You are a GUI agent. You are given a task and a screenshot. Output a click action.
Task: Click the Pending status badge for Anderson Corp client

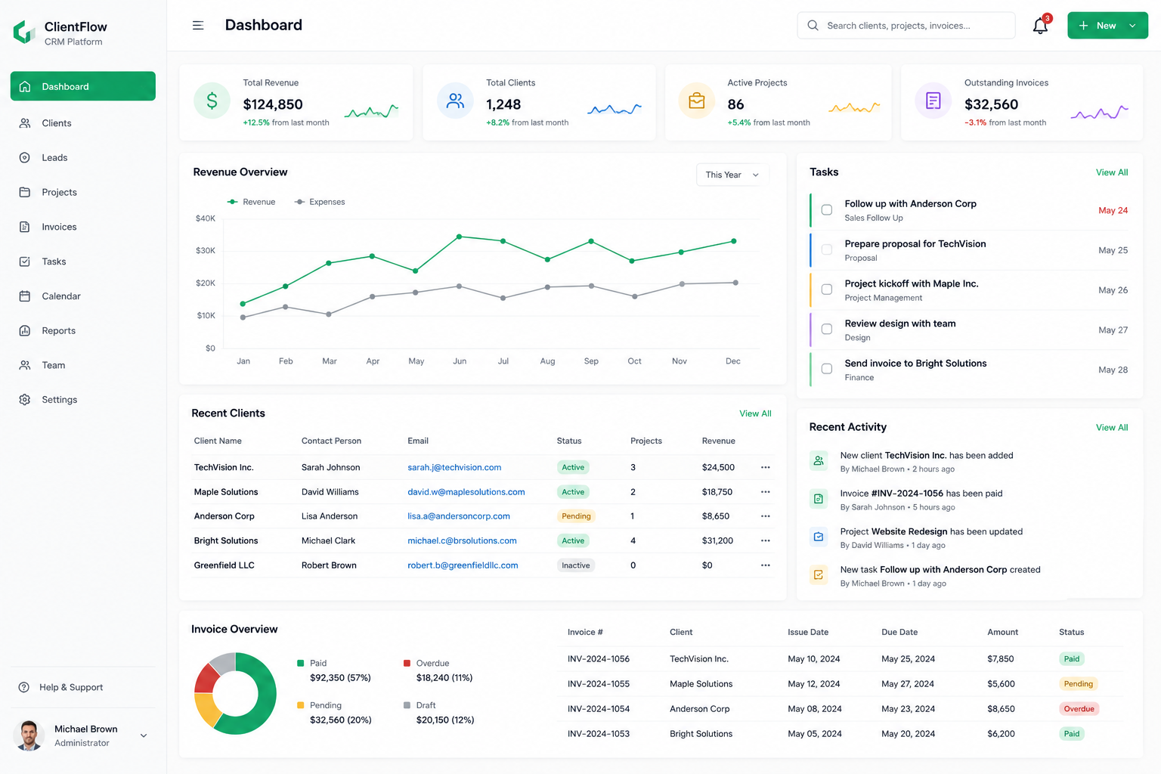576,516
